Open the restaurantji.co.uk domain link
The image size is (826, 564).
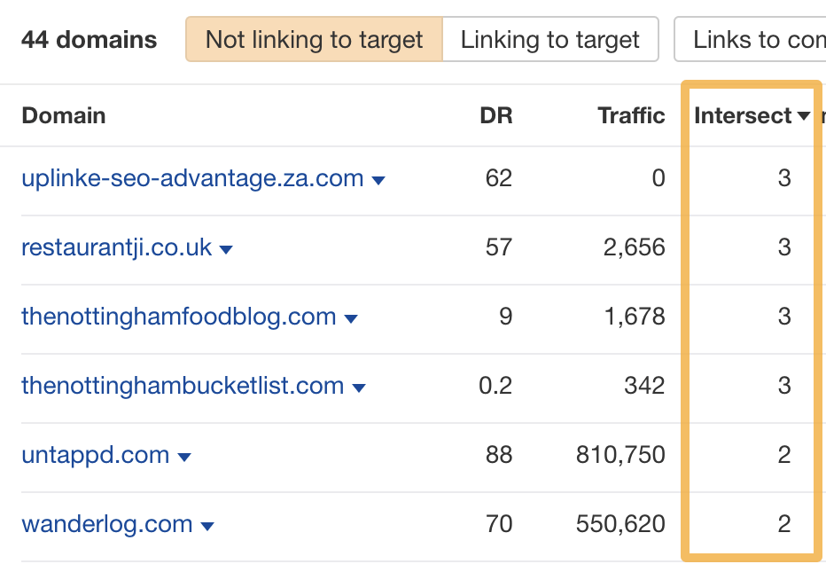click(x=116, y=248)
